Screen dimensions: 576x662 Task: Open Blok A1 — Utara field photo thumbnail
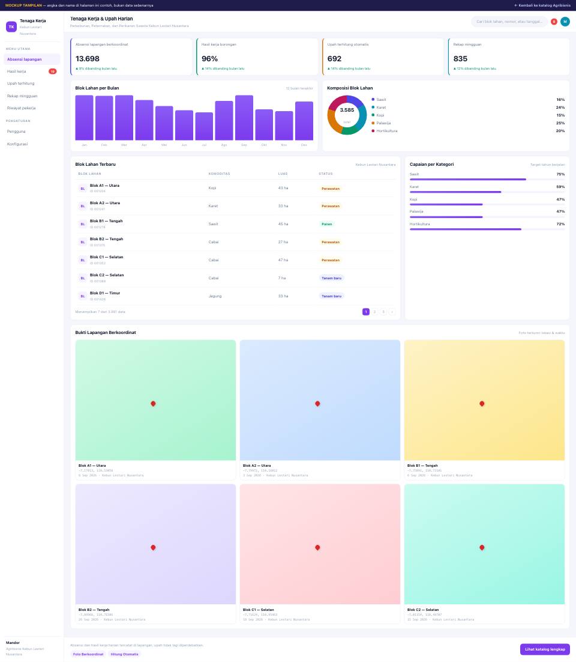coord(155,400)
